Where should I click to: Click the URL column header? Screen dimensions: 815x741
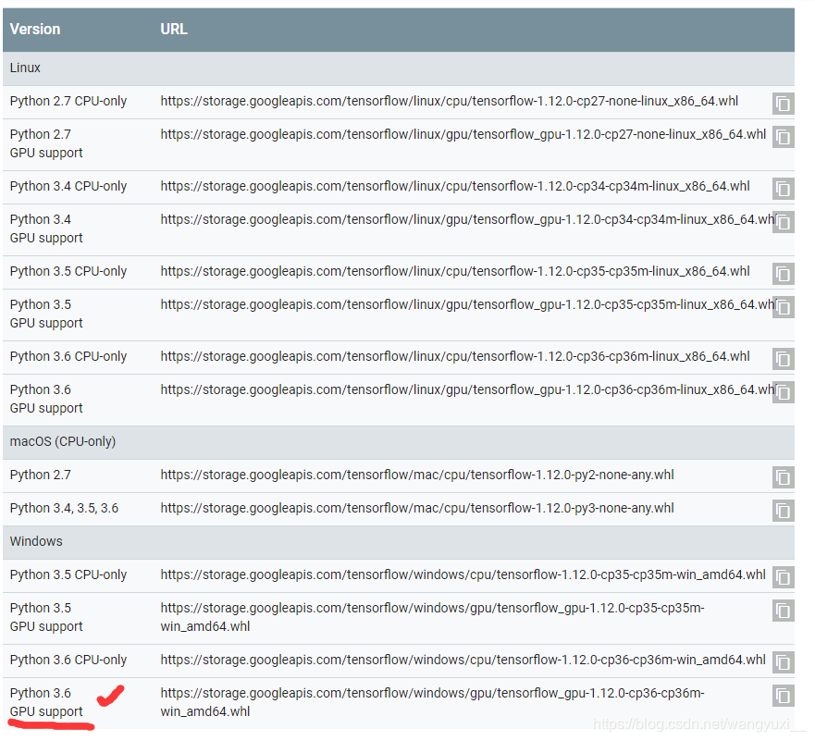pos(174,29)
